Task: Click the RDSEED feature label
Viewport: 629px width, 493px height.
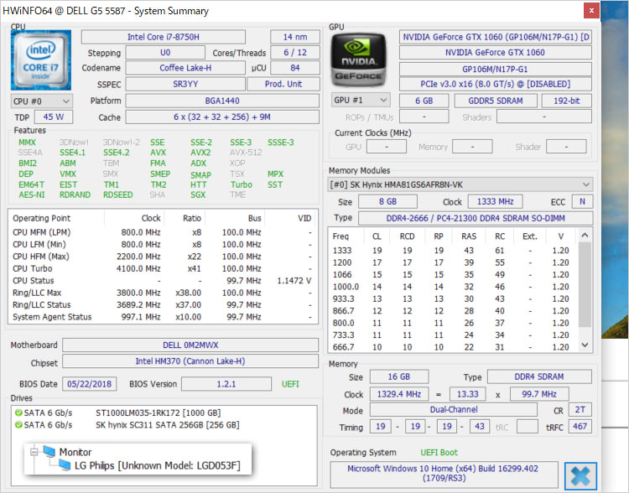Action: click(118, 195)
